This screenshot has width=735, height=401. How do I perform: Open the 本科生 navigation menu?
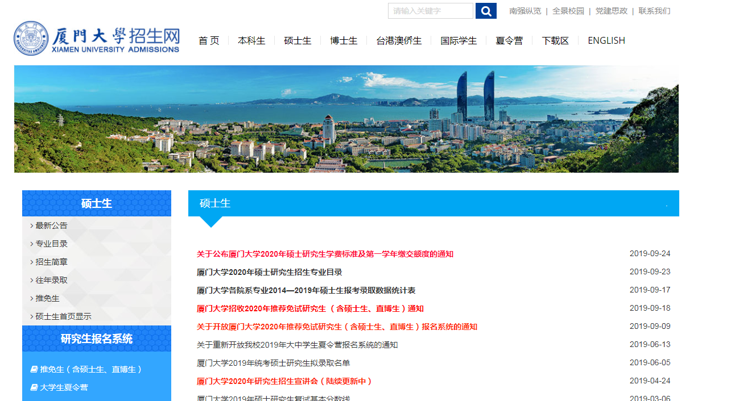[x=251, y=40]
